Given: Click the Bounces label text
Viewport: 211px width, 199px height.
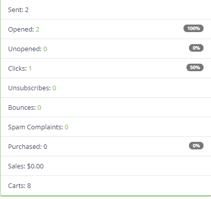Looking at the screenshot, I should point(22,108).
